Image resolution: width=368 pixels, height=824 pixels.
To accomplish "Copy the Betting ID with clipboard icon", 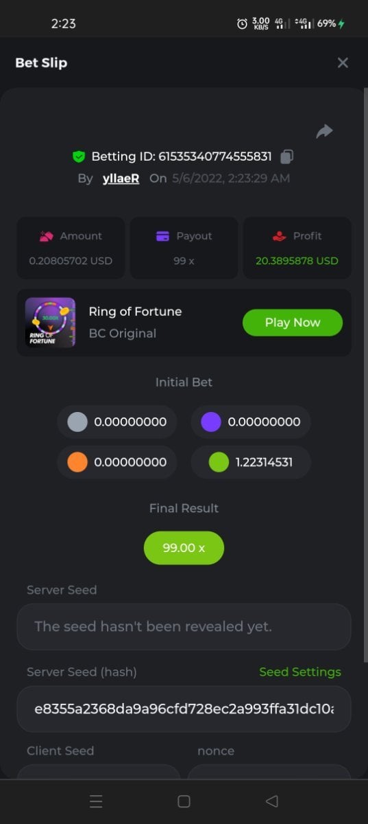I will (x=287, y=157).
